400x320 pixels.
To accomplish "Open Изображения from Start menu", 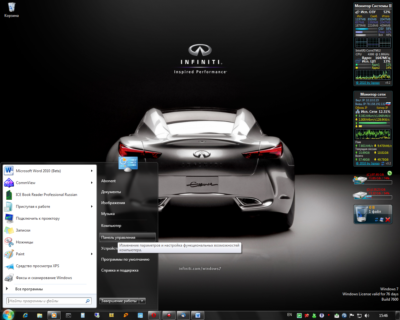I will tap(127, 203).
